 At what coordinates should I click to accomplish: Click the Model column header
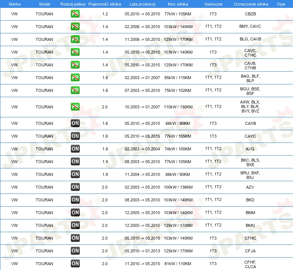click(x=45, y=4)
